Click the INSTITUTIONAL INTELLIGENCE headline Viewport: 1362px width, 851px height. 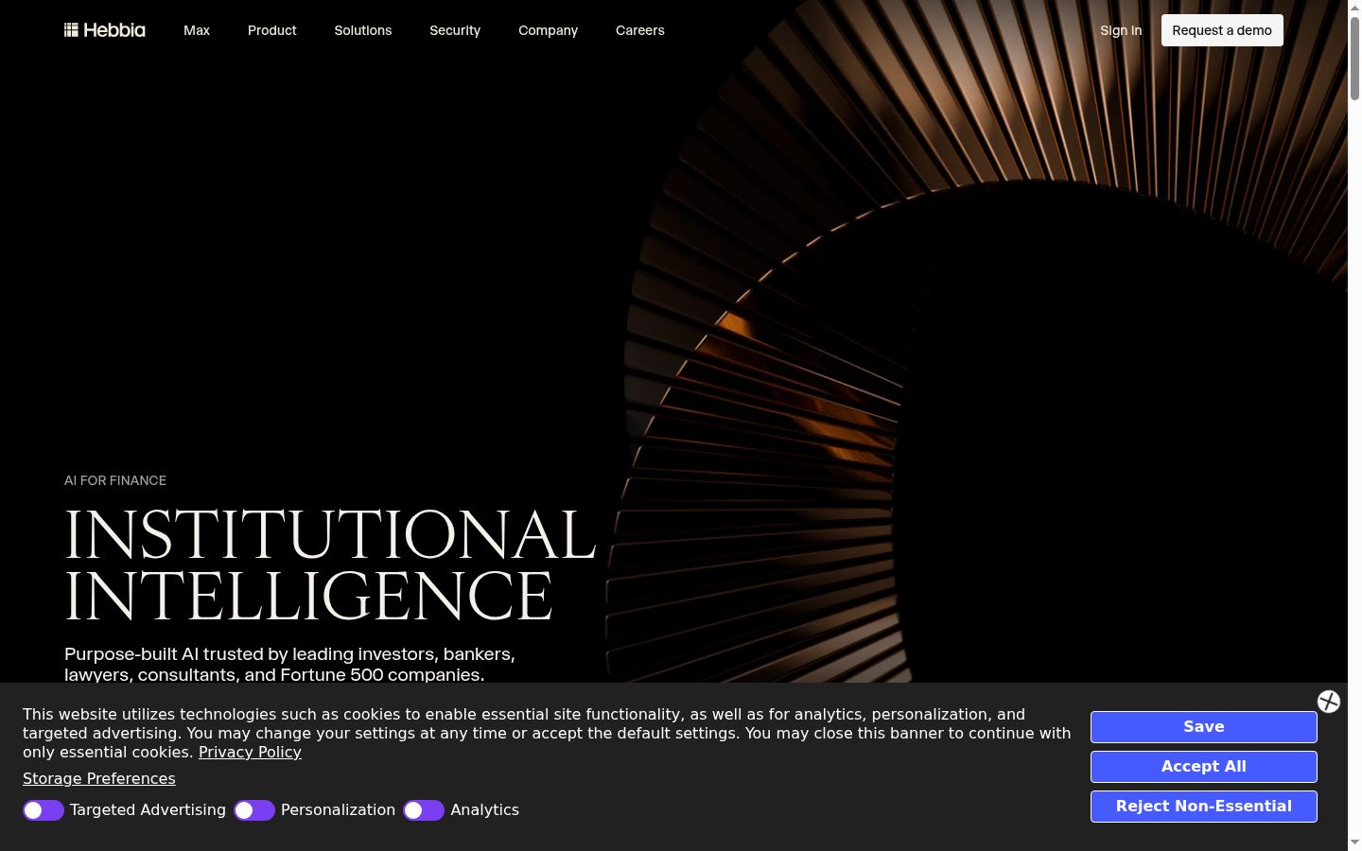[330, 565]
